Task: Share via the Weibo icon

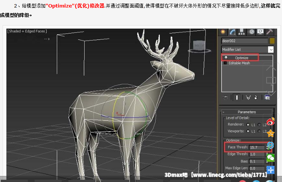Action: pos(270,121)
